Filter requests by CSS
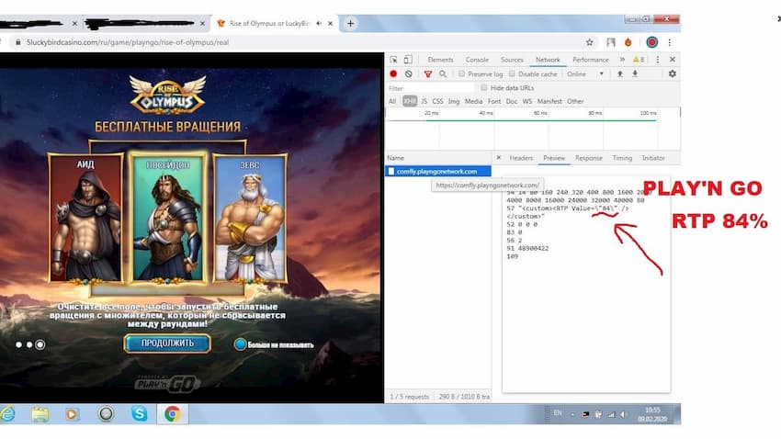The height and width of the screenshot is (439, 781). pyautogui.click(x=437, y=102)
